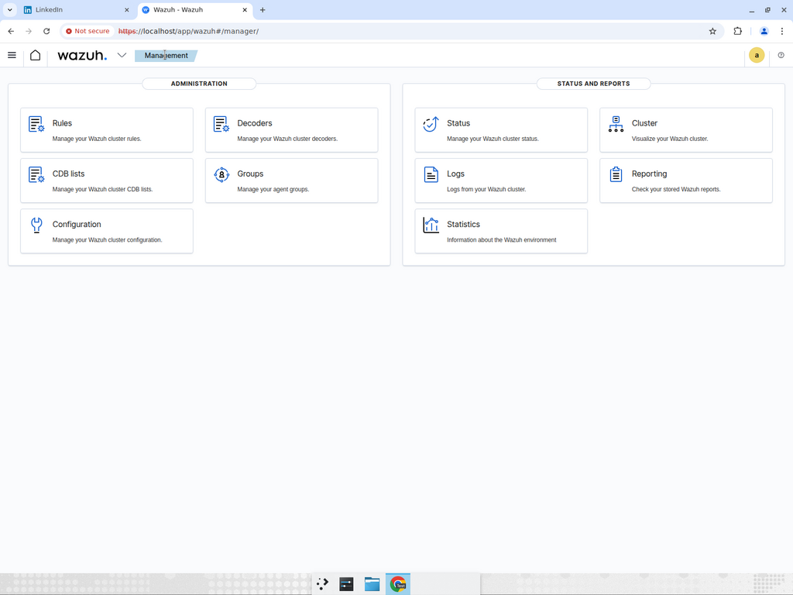Open a new browser tab
Screen dimensions: 793x595
tap(263, 9)
